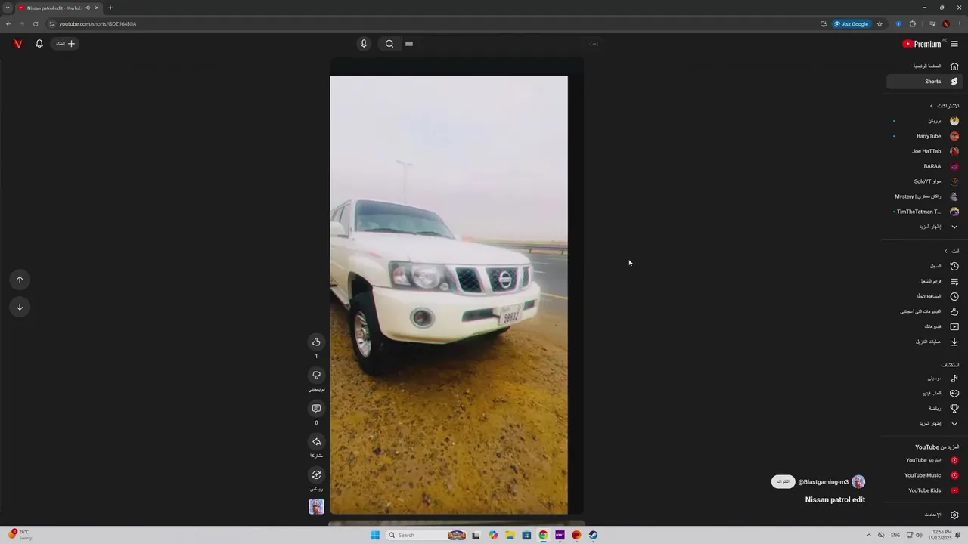Open Your videos in sidebar
This screenshot has width=968, height=544.
923,326
